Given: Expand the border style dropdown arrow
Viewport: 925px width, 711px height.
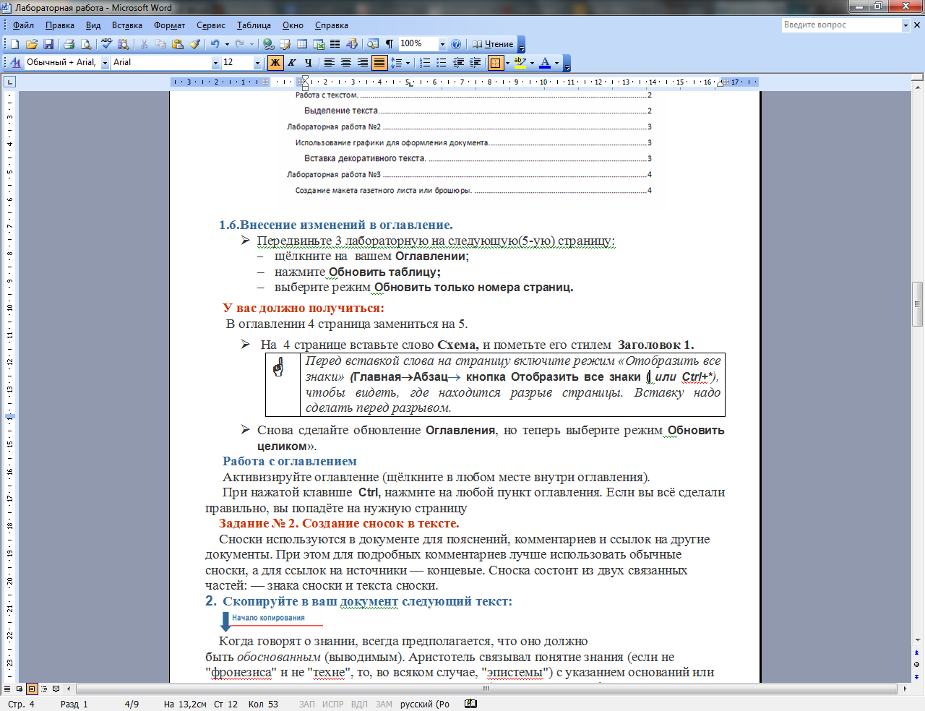Looking at the screenshot, I should (507, 63).
